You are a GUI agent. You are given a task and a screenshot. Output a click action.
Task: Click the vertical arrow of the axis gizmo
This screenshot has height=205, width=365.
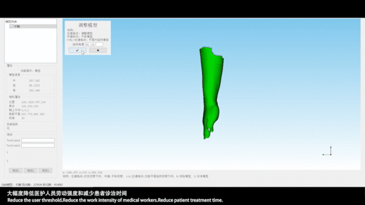coord(331,150)
